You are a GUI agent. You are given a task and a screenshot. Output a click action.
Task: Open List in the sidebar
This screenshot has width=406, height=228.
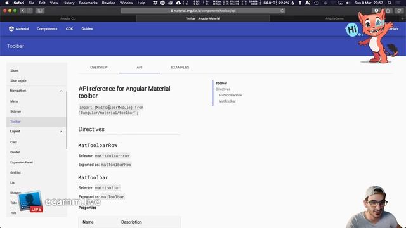point(13,182)
